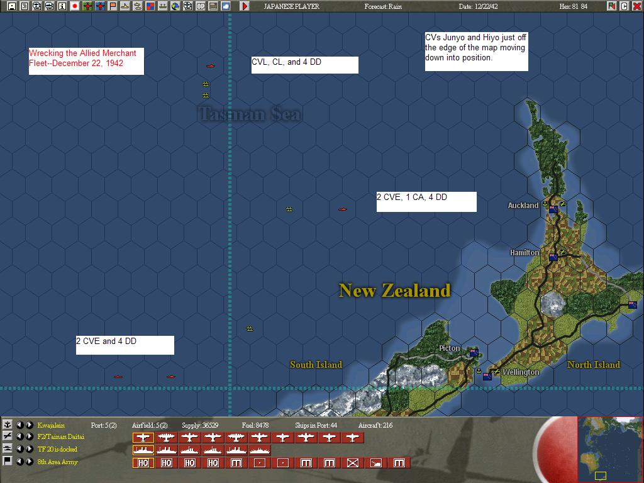Select the first highlighted HQ land unit tile
This screenshot has height=483, width=644.
pos(143,463)
